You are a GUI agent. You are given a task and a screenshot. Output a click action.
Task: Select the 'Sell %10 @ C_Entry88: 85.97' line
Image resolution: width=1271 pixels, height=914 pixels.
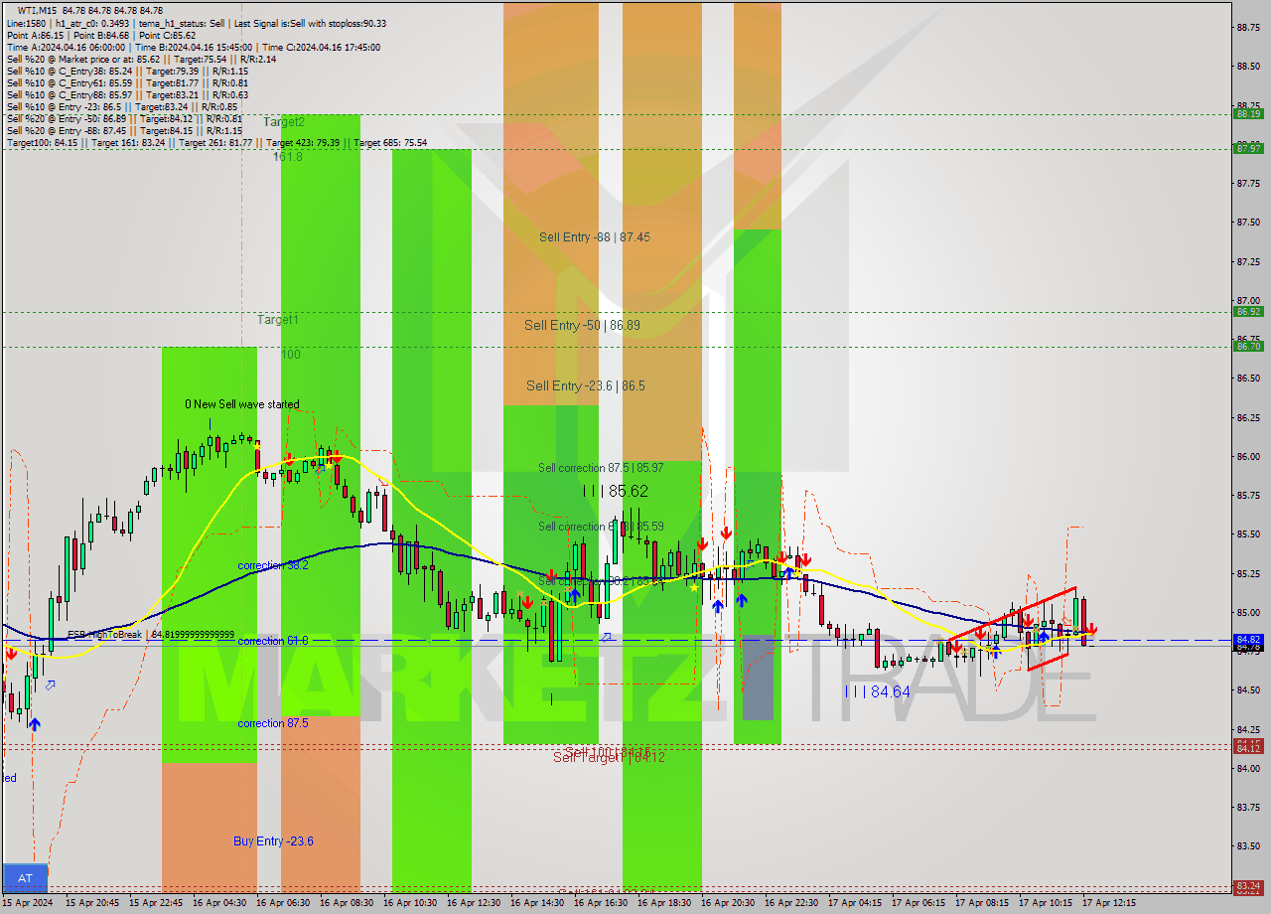(x=127, y=94)
